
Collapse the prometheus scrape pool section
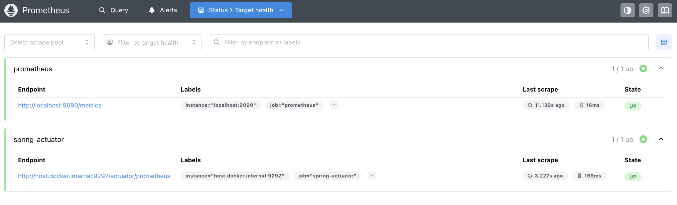coord(661,69)
